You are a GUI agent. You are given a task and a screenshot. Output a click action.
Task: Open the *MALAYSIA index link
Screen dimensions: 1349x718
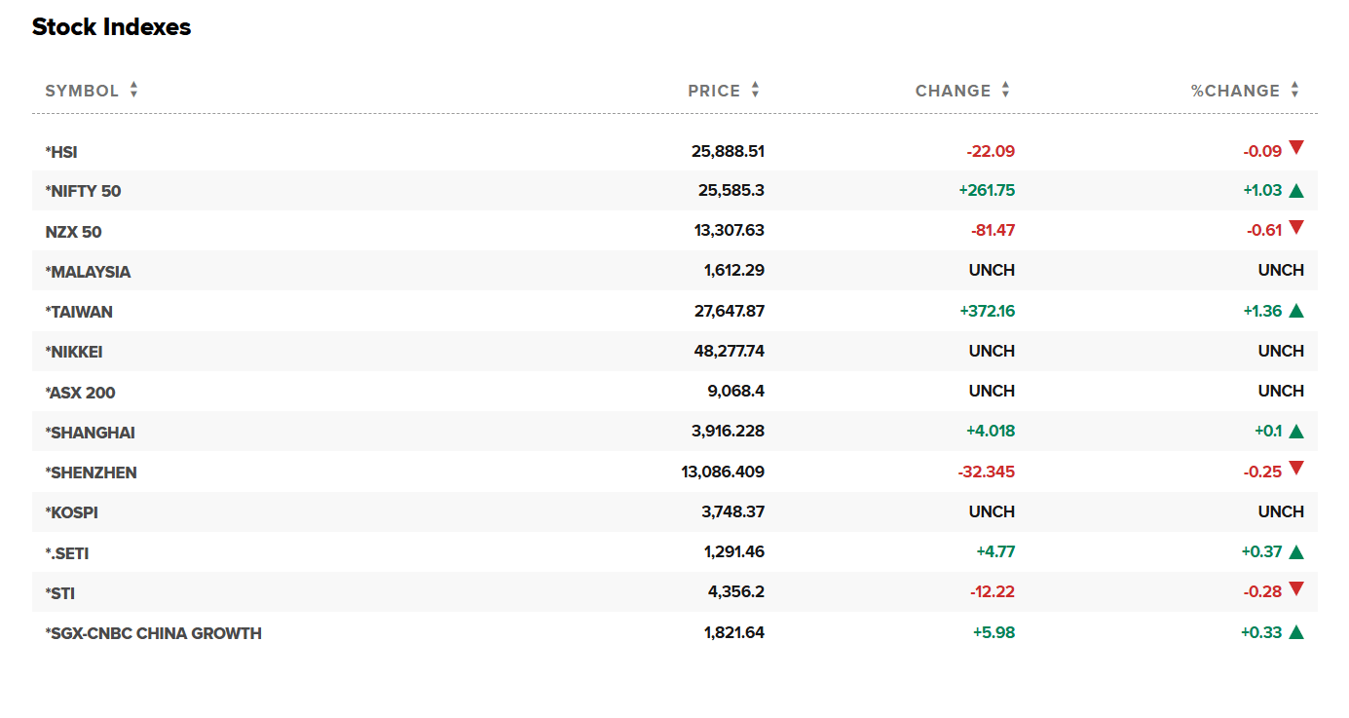88,272
